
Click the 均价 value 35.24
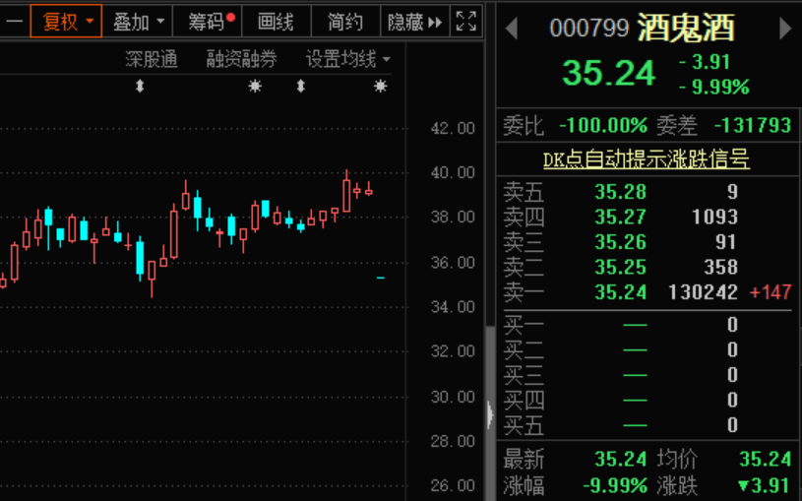(x=766, y=459)
